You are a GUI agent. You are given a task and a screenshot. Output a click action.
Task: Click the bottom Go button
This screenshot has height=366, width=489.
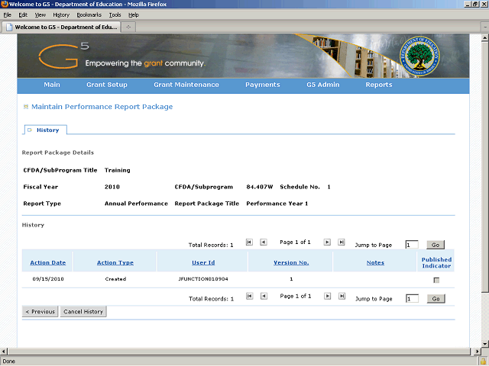[436, 299]
